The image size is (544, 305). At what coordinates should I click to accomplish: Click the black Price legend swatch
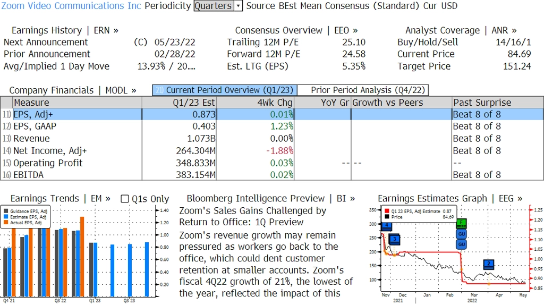387,217
